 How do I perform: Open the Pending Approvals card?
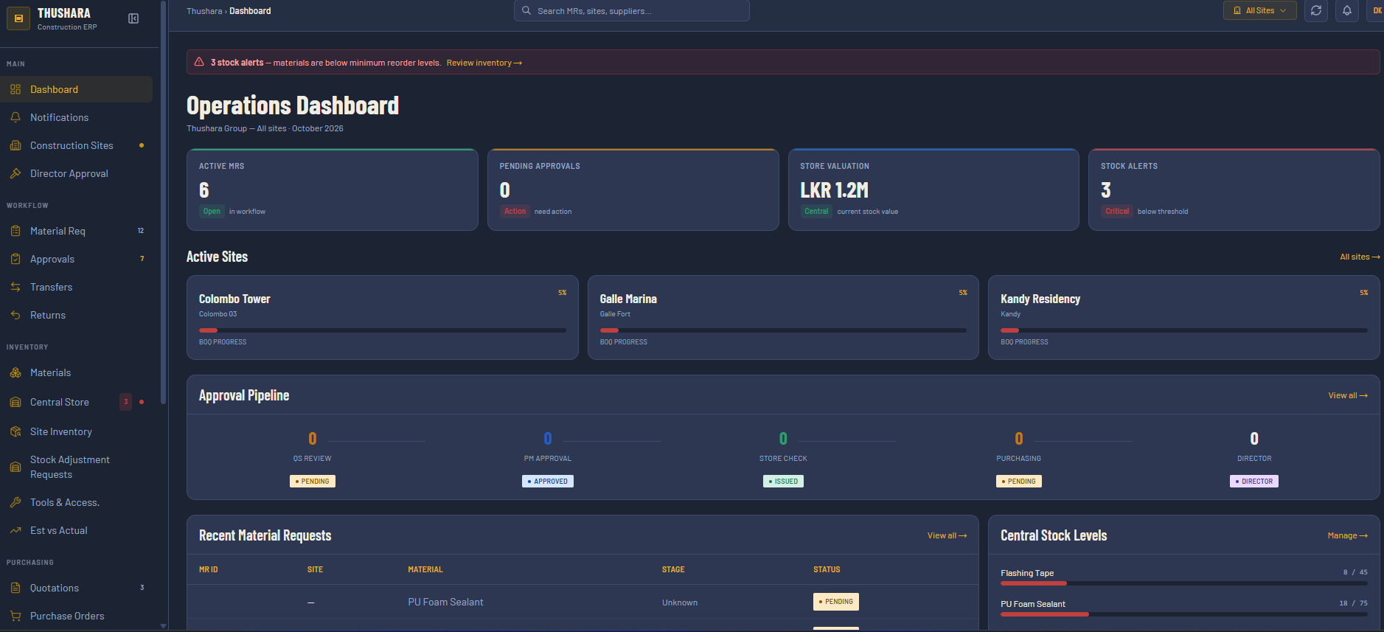click(x=633, y=190)
